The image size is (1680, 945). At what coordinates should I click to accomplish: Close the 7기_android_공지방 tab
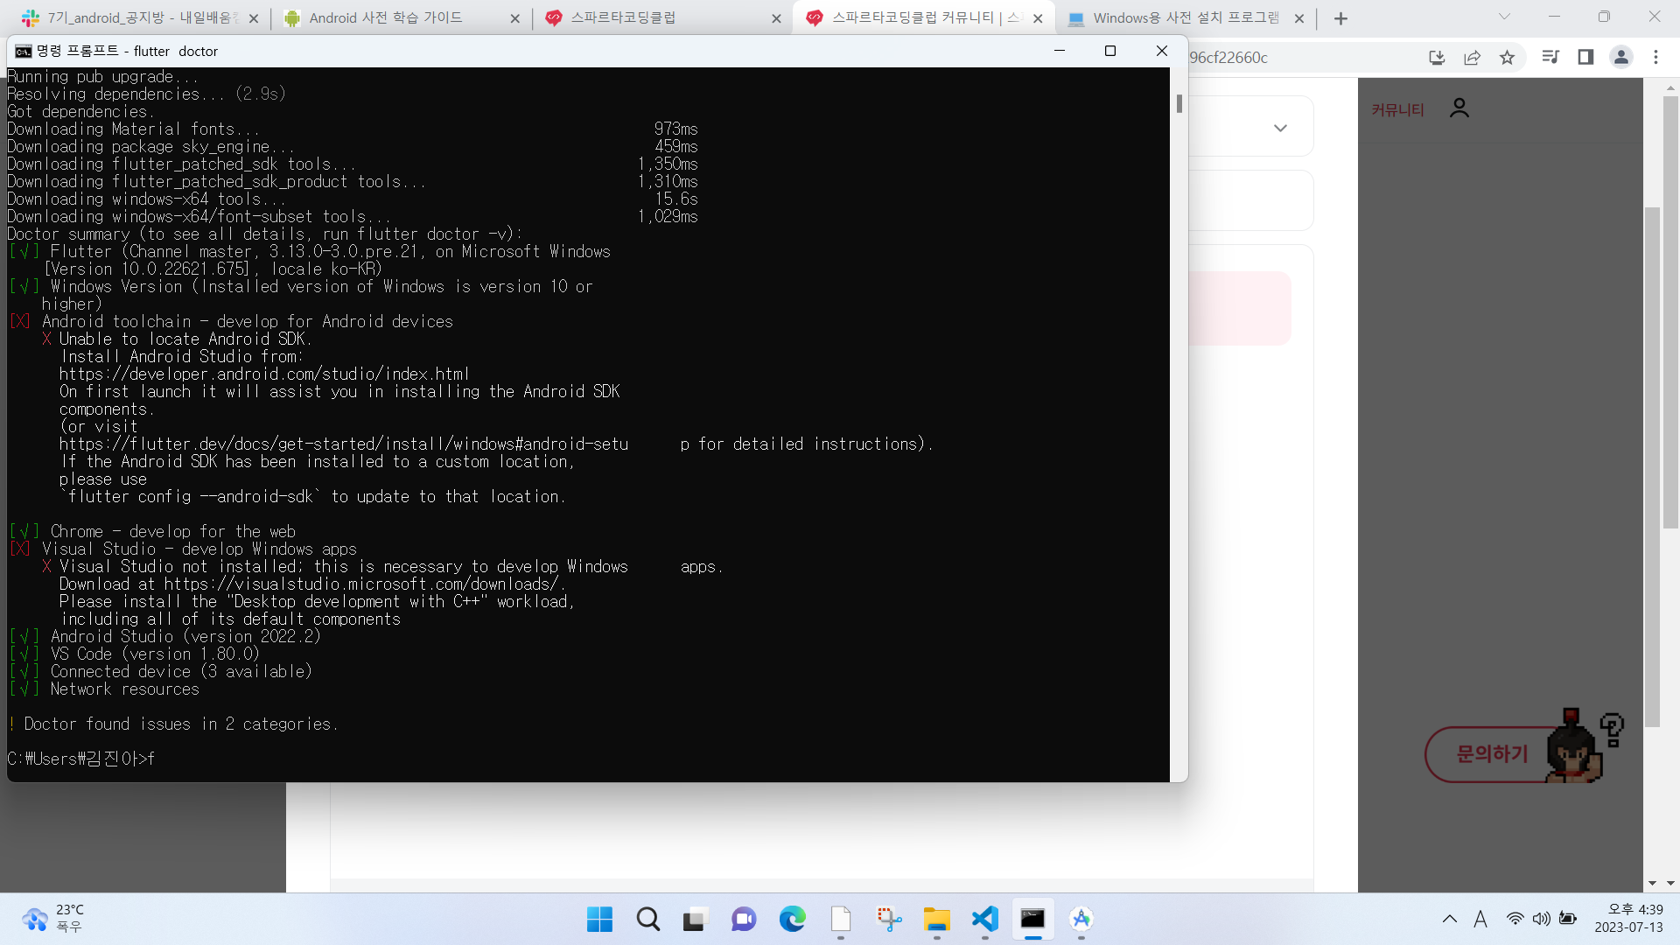point(254,18)
